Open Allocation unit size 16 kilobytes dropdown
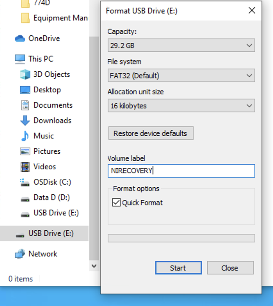273x306 pixels. click(x=181, y=106)
